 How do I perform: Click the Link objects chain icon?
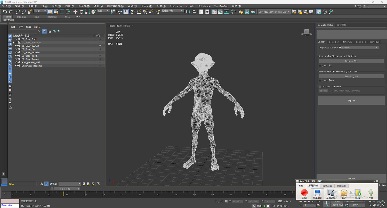tap(18, 12)
